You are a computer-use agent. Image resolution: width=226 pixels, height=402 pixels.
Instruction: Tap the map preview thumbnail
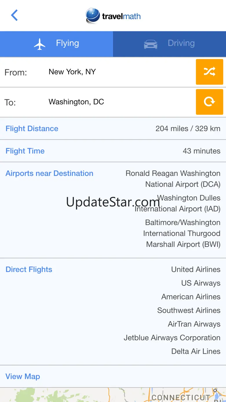point(113,395)
